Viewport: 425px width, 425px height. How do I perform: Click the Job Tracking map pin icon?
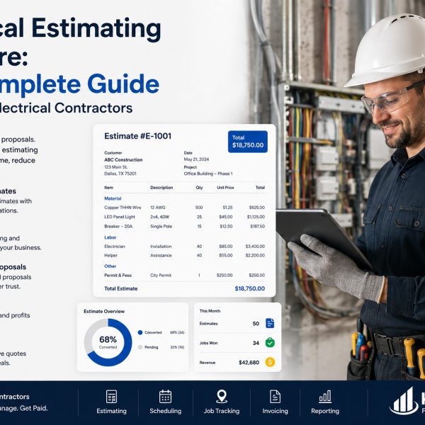[222, 397]
